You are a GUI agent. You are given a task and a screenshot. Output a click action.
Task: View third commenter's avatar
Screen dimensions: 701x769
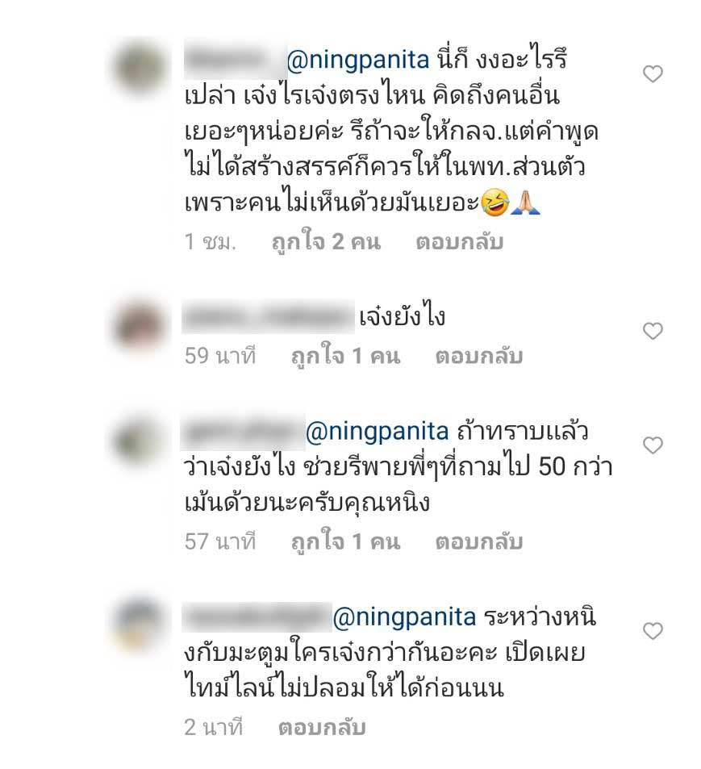coord(140,440)
